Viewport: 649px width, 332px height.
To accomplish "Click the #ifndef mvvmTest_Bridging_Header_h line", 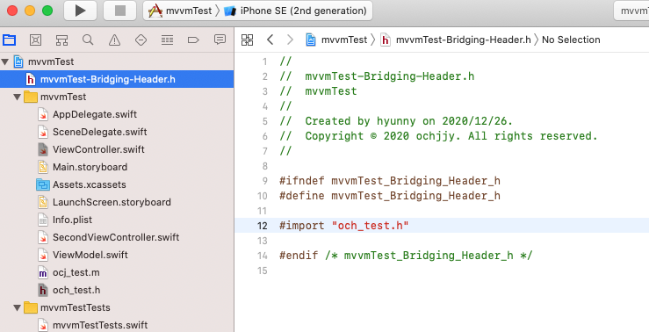I will coord(390,181).
